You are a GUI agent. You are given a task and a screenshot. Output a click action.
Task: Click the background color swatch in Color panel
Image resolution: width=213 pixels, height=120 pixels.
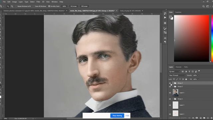coord(172,19)
